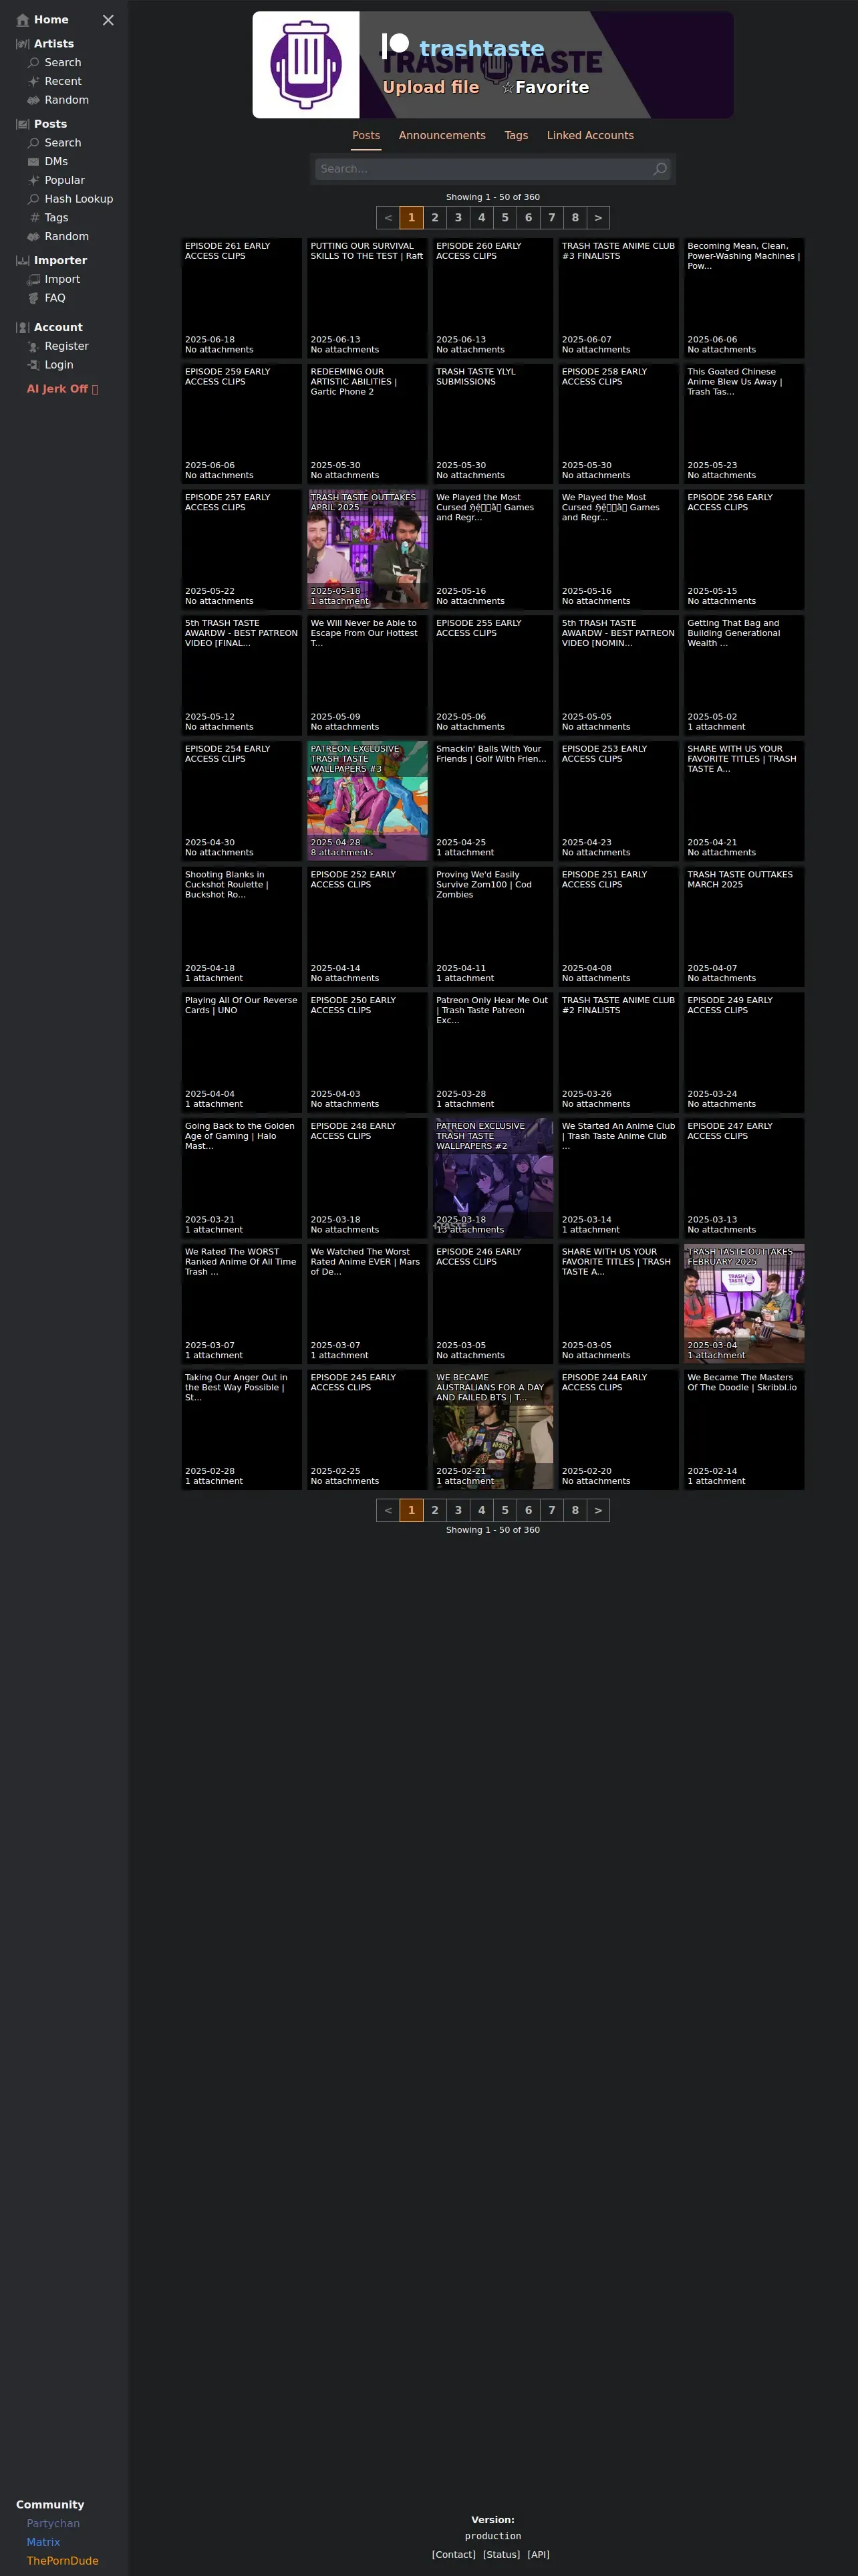Click the Random icon under Posts
858x2576 pixels.
click(33, 237)
